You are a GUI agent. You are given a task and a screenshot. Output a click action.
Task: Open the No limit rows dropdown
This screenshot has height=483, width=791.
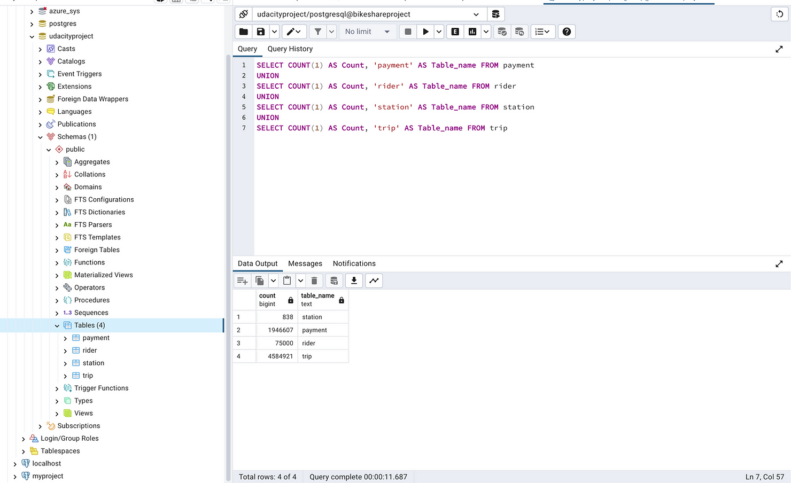368,32
